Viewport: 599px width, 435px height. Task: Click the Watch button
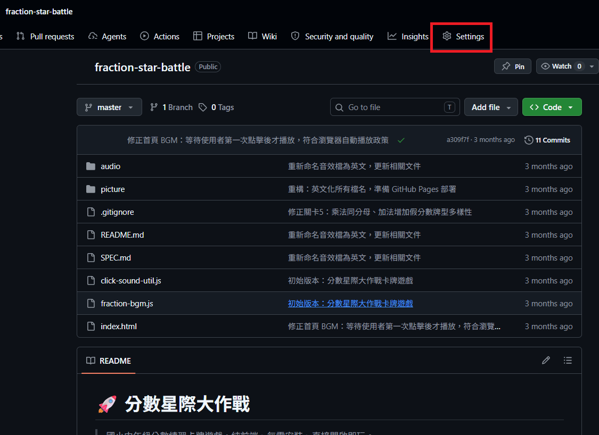pos(561,66)
